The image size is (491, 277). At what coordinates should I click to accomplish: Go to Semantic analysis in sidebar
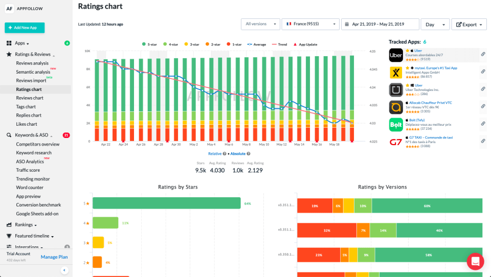tap(33, 72)
